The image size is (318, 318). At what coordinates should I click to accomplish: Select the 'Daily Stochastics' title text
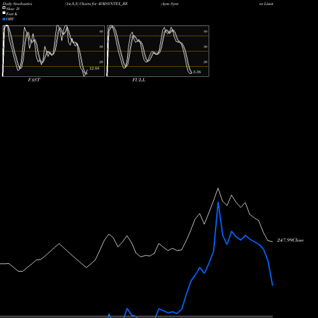pyautogui.click(x=17, y=4)
